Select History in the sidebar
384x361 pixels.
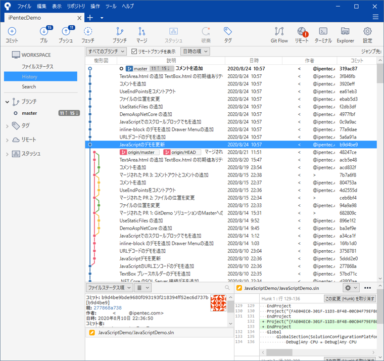40,76
